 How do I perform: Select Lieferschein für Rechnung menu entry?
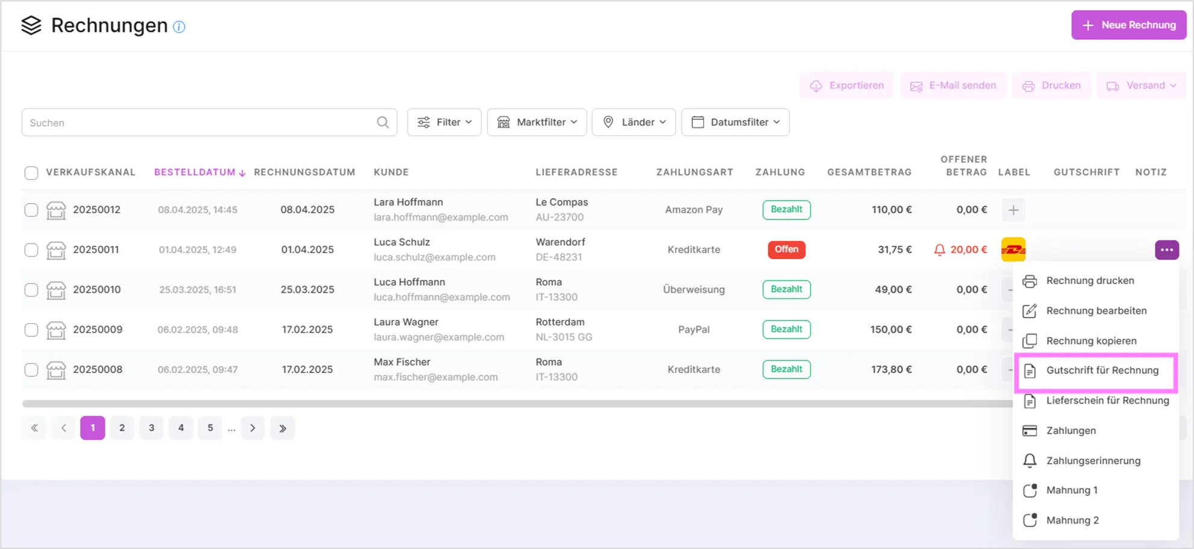pos(1096,401)
